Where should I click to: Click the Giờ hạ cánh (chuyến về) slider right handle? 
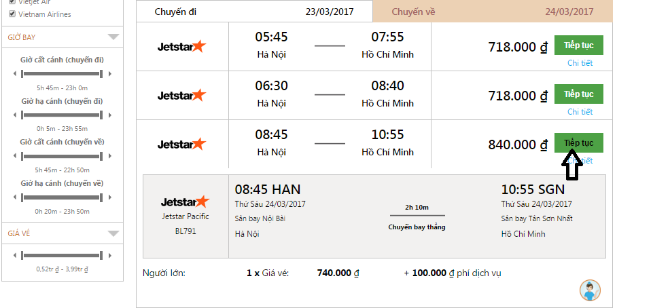[x=101, y=197]
